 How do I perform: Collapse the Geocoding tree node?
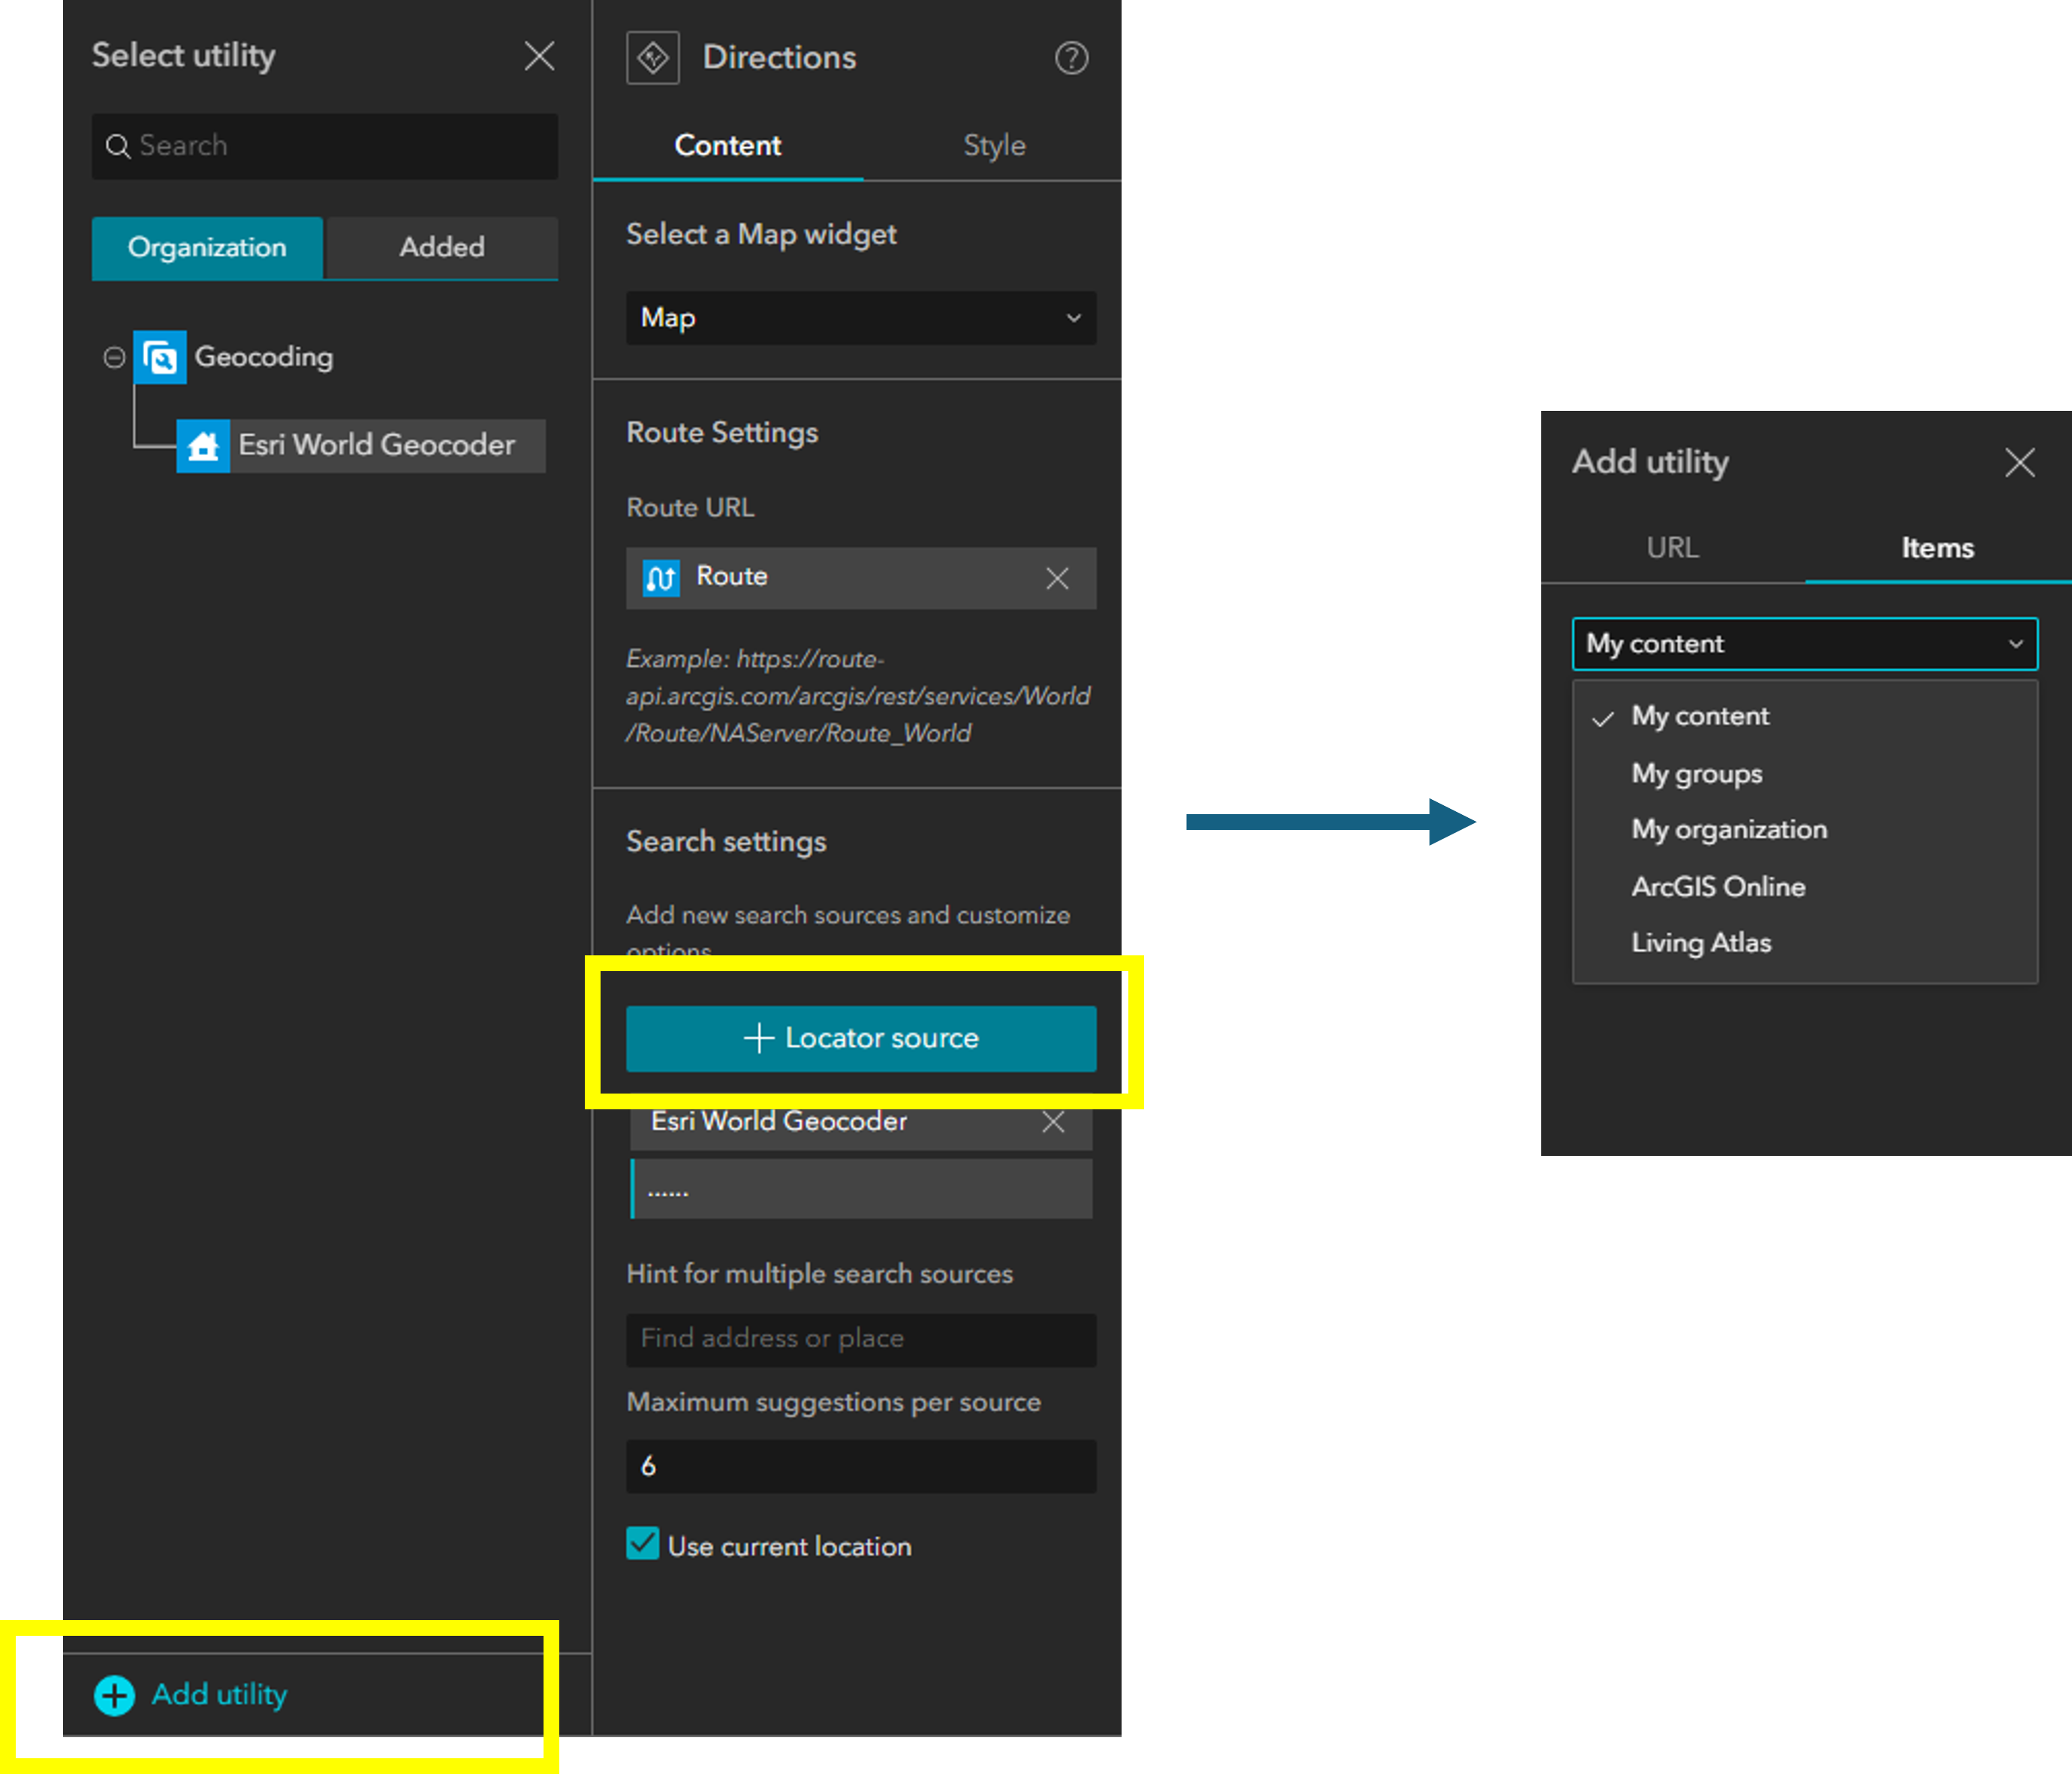[114, 358]
